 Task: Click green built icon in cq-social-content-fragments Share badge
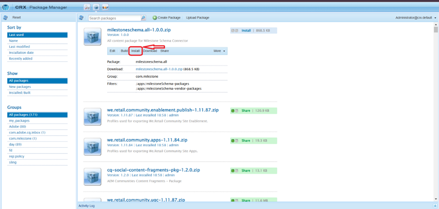point(233,171)
